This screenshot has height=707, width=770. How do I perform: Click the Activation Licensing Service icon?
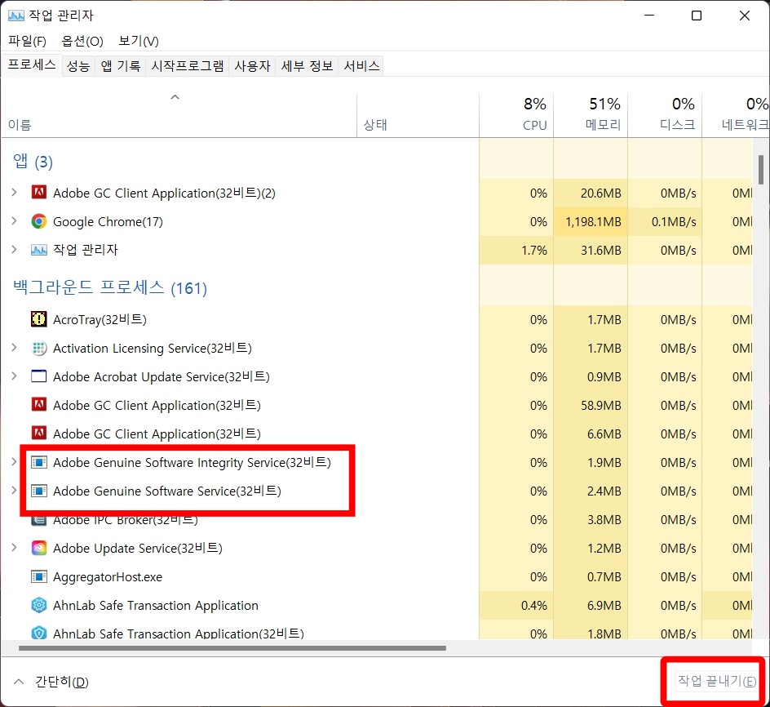(38, 348)
